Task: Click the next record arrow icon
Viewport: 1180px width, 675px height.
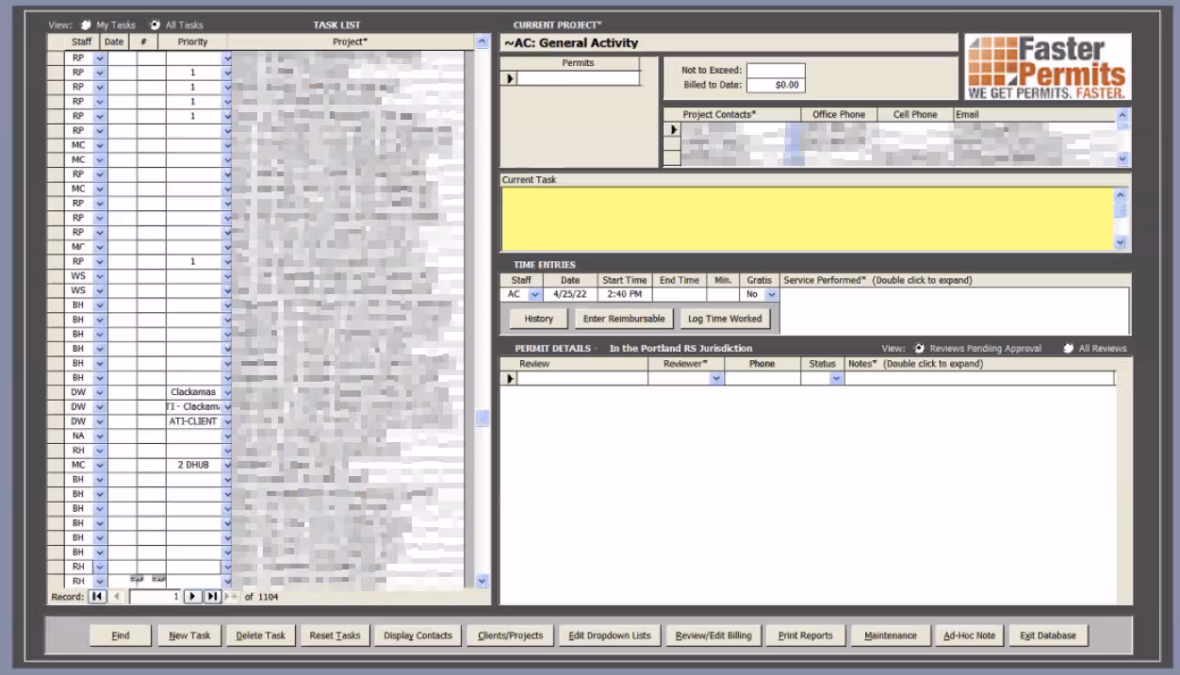Action: 192,596
